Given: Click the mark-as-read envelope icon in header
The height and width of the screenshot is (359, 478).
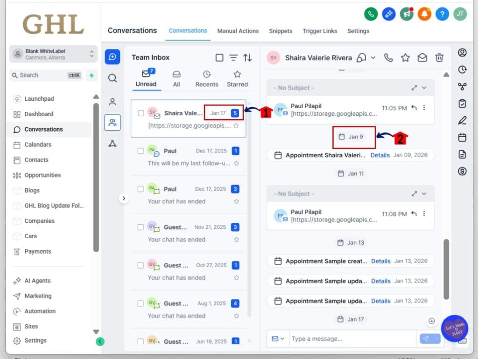Looking at the screenshot, I should click(422, 58).
